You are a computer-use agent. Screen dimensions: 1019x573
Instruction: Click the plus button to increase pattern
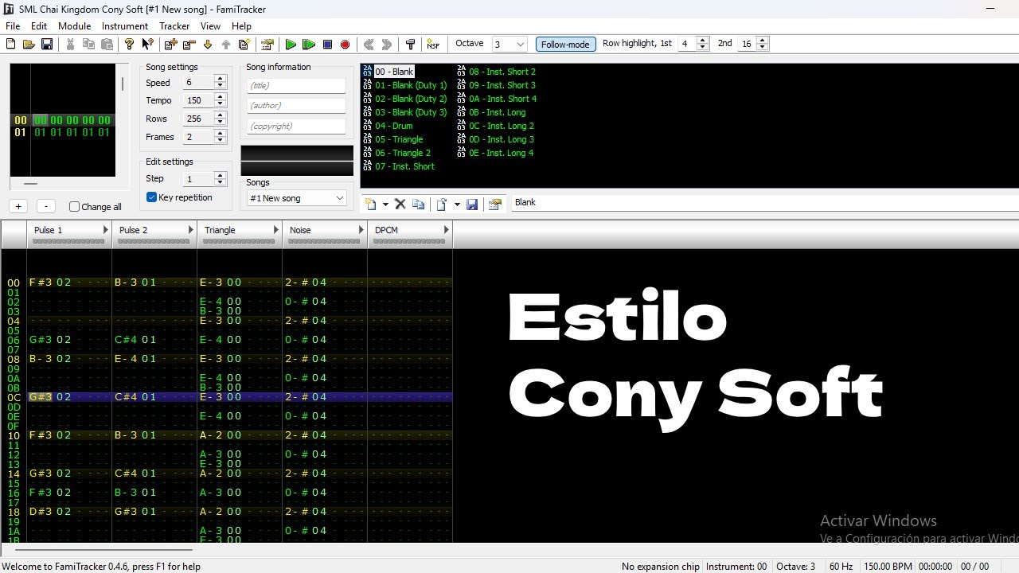tap(18, 206)
